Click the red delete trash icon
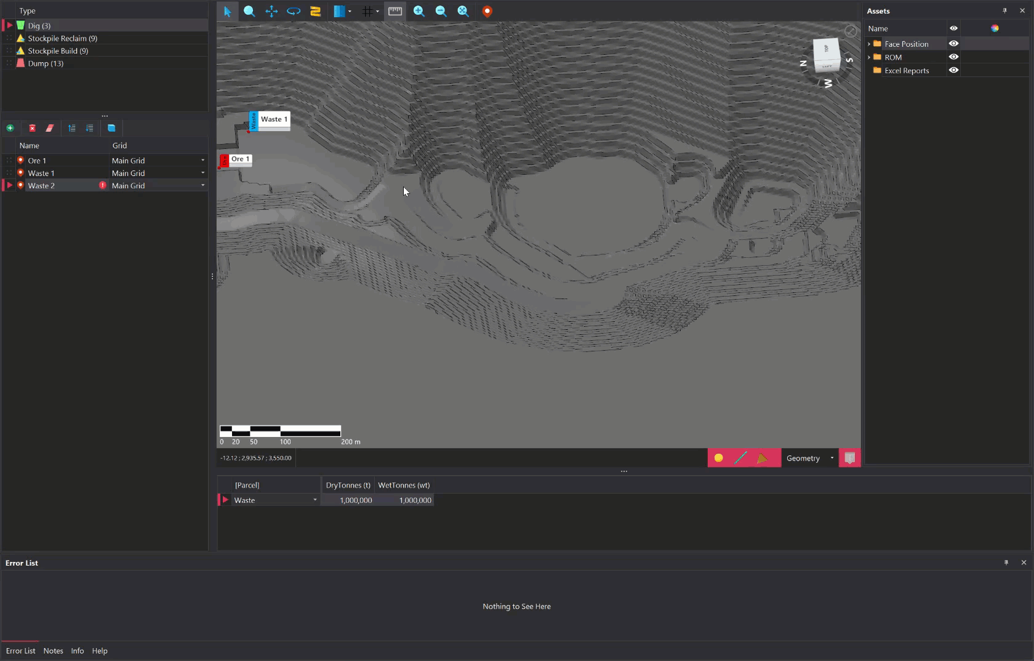Viewport: 1034px width, 661px height. (32, 128)
